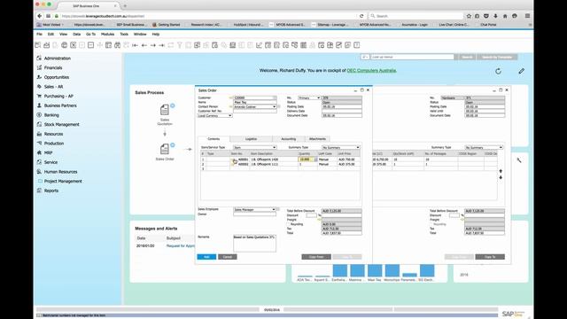Bookmark this page with the star icon
Viewport: 567px width, 319px height.
[x=469, y=16]
